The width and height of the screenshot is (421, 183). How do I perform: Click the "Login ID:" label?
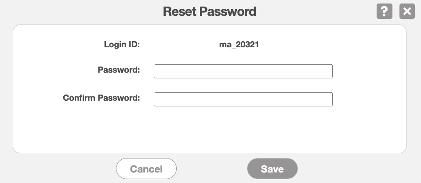pos(122,44)
